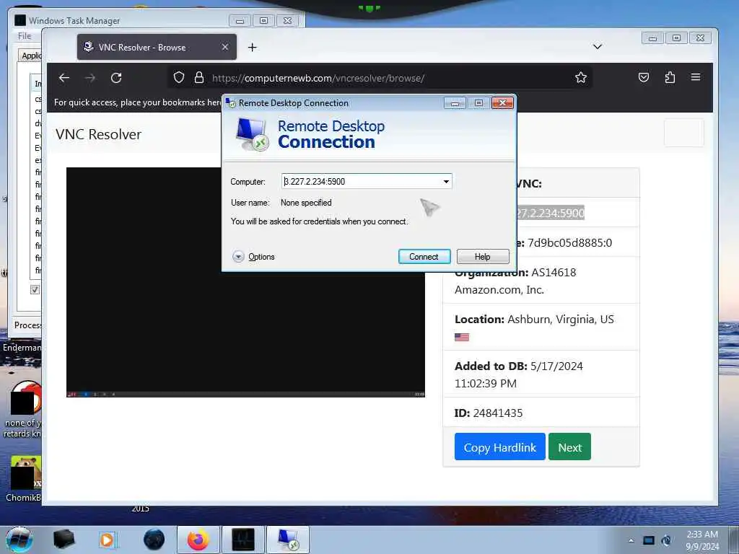The image size is (739, 554).
Task: Click the US flag icon
Action: pyautogui.click(x=462, y=338)
